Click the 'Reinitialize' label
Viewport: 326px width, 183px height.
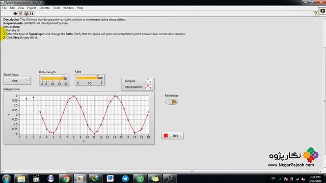pos(172,96)
